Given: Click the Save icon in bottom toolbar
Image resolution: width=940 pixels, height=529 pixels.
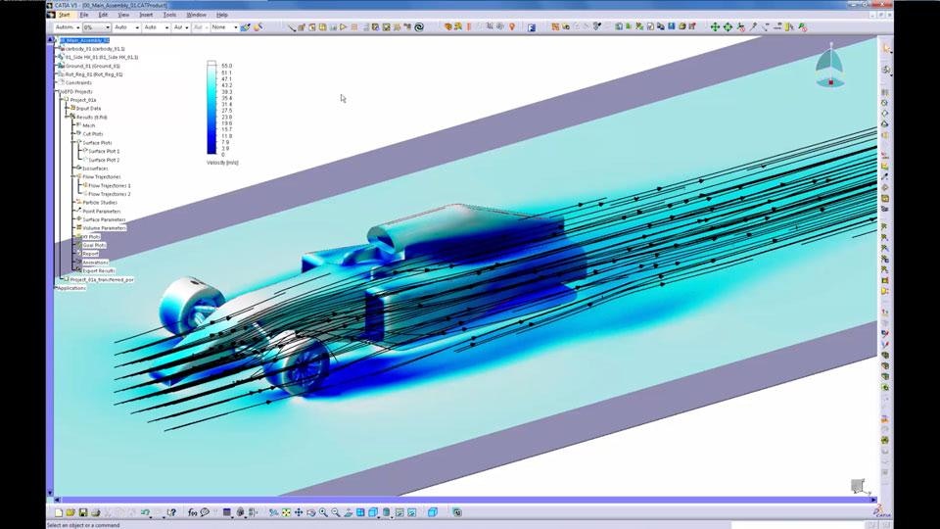Looking at the screenshot, I should (x=82, y=512).
